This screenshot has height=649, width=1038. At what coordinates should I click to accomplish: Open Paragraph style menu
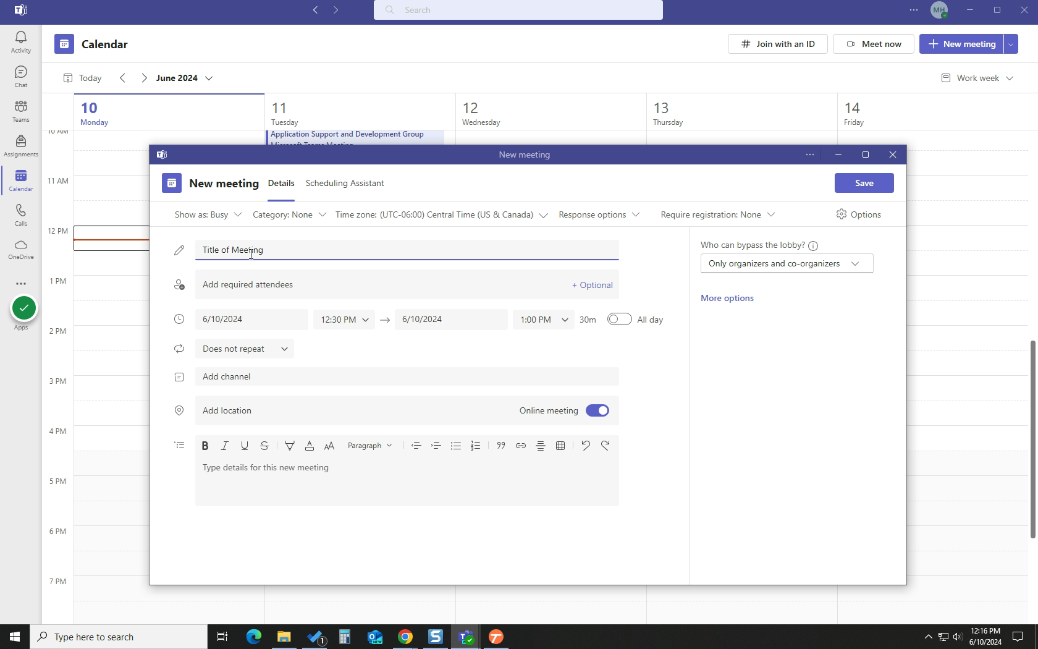pos(369,446)
